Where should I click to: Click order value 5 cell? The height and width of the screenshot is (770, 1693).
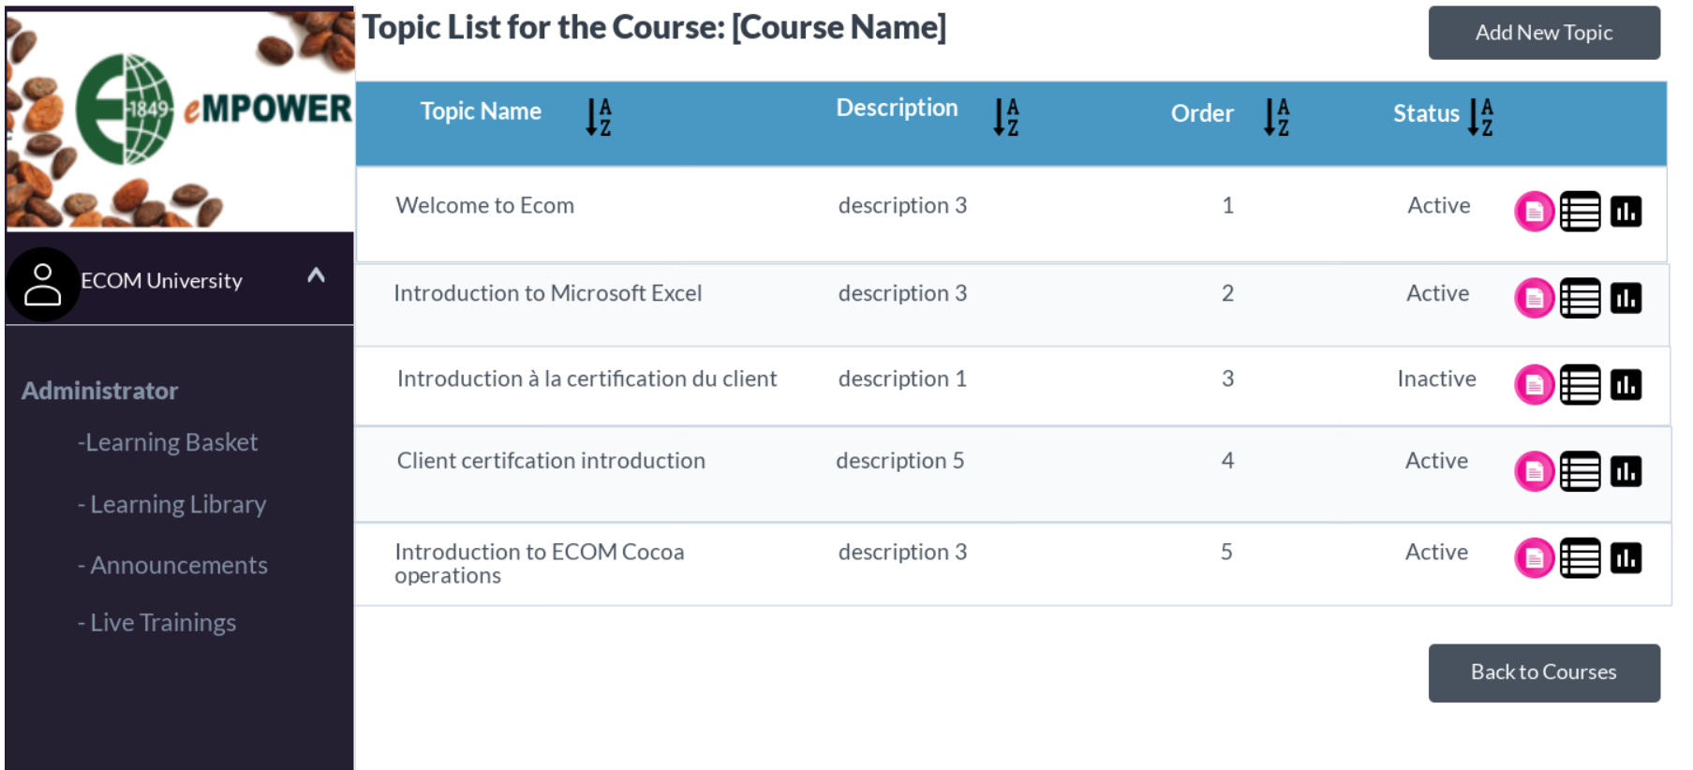[x=1226, y=552]
